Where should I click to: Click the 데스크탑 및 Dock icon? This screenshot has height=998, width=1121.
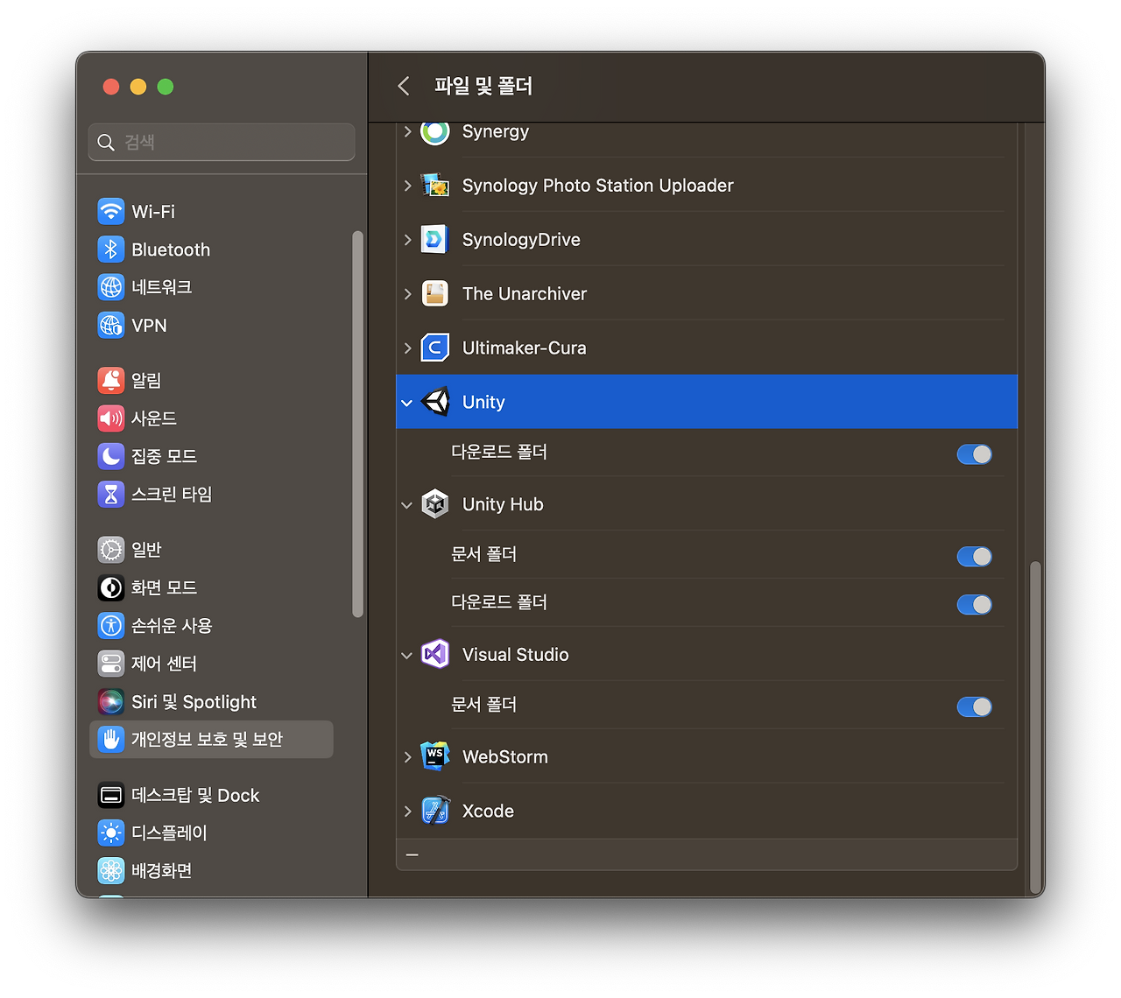tap(111, 795)
